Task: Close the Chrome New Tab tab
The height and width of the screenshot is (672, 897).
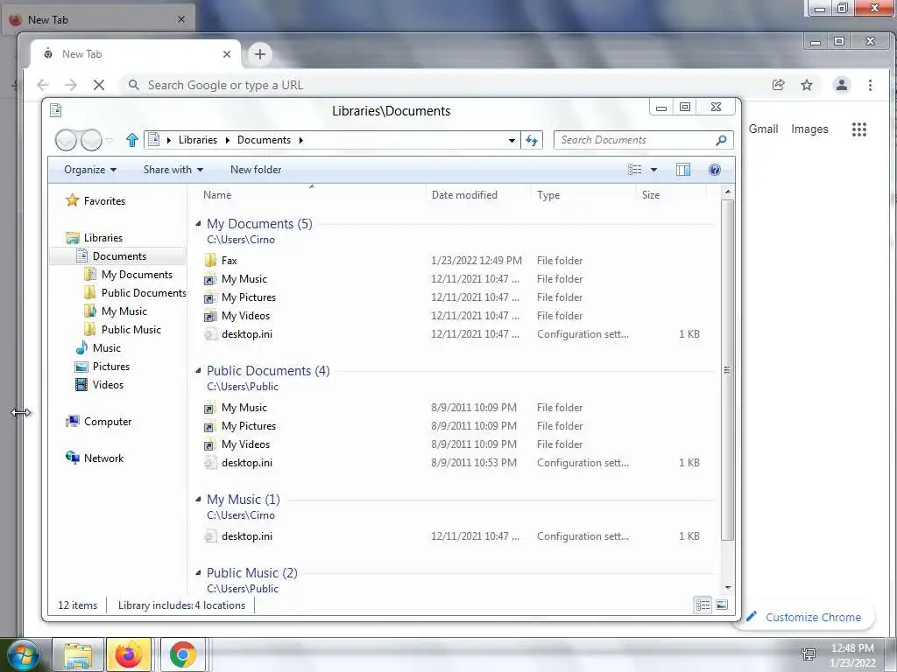Action: (x=227, y=54)
